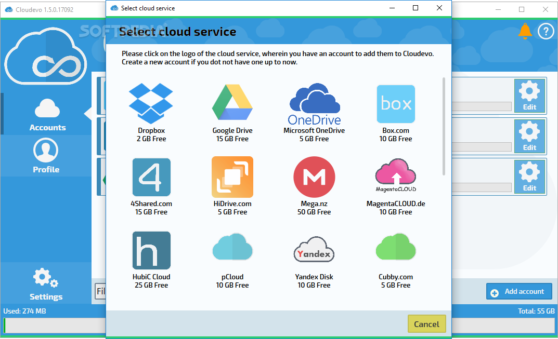Select the MagentaCLOUD pink cloud logo
This screenshot has height=339, width=558.
[396, 175]
